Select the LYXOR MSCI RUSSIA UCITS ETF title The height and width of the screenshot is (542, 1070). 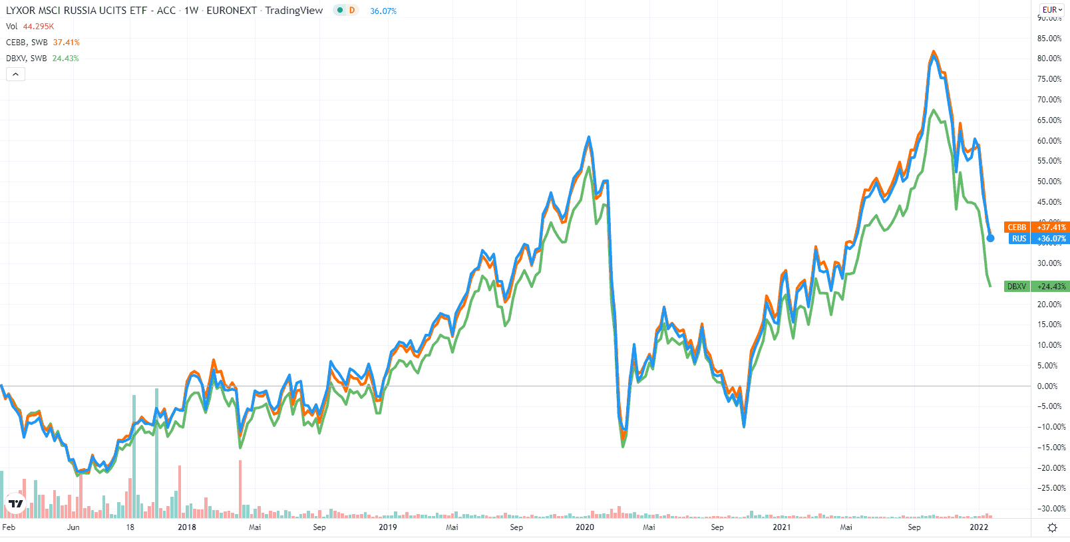(90, 11)
